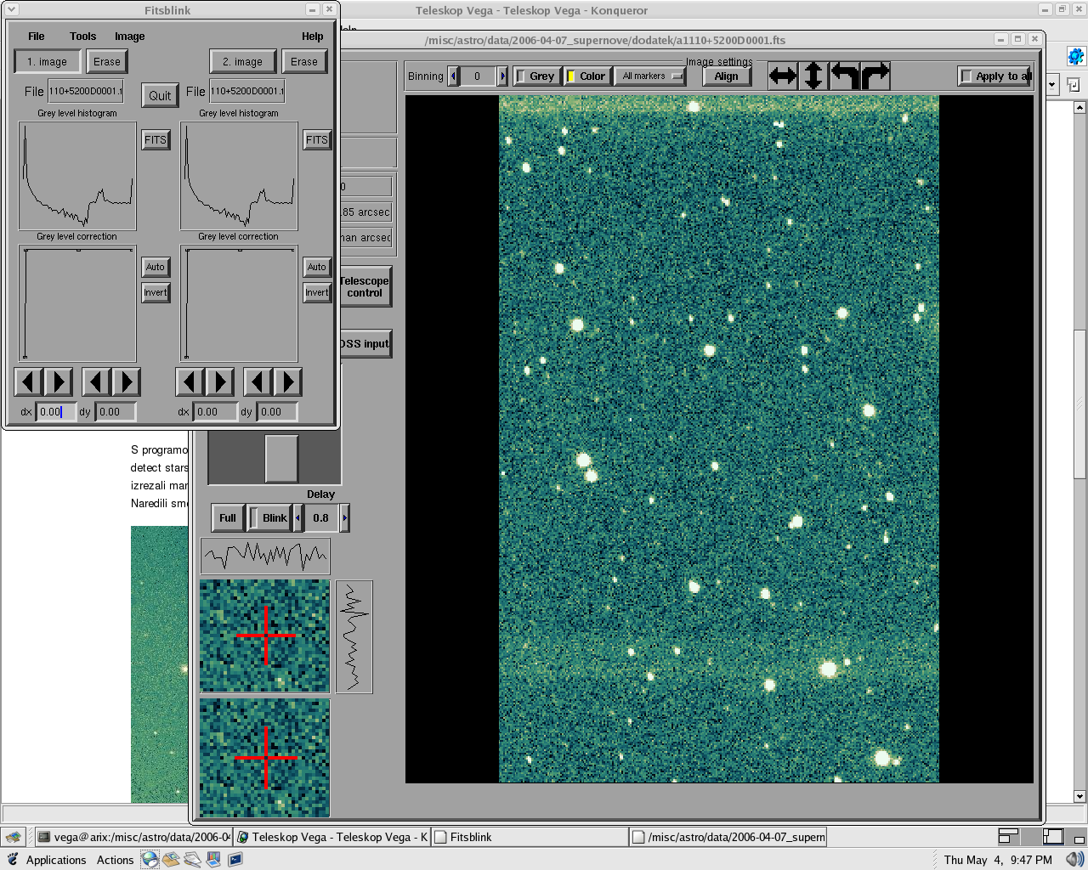The image size is (1088, 870).
Task: Click the show desktop icon in the taskbar
Action: click(14, 837)
